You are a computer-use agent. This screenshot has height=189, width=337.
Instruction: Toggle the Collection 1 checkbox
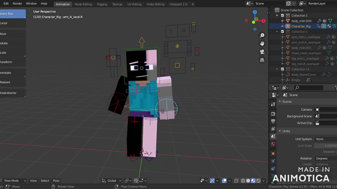pyautogui.click(x=283, y=15)
